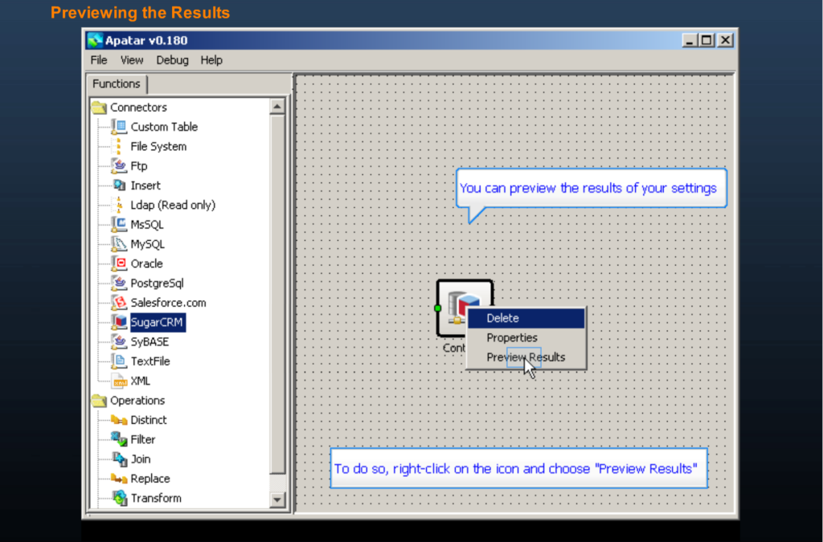Select the TextFile tree item
Image resolution: width=823 pixels, height=542 pixels.
[x=150, y=361]
